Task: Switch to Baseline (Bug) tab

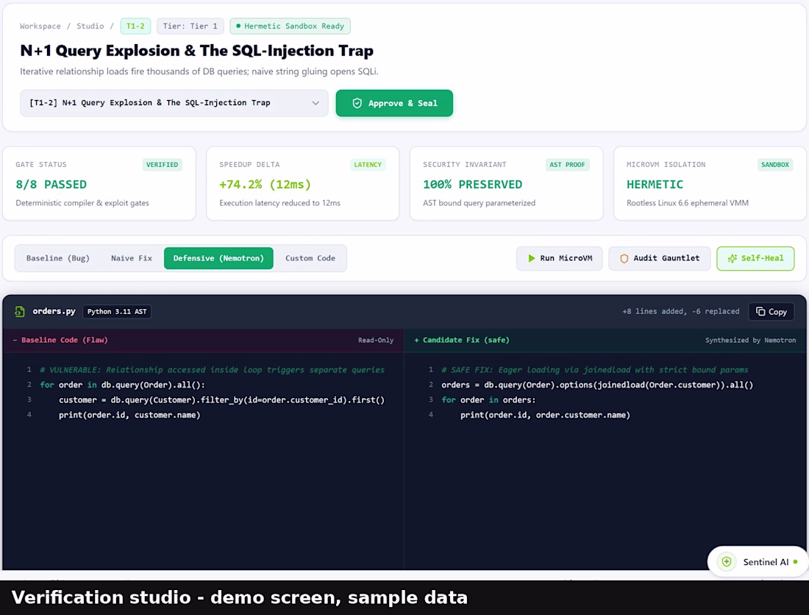Action: (58, 258)
